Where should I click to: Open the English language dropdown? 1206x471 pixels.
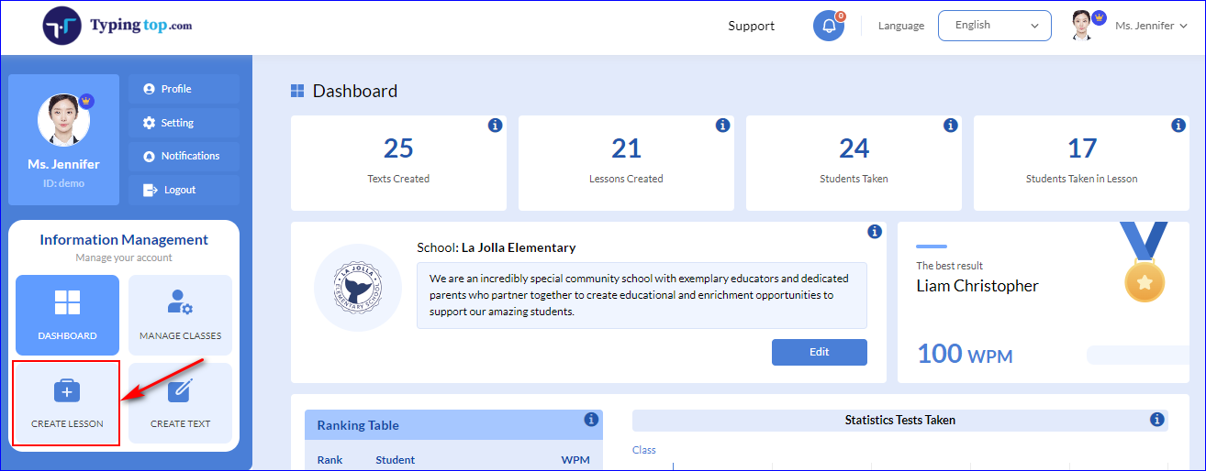click(x=994, y=26)
